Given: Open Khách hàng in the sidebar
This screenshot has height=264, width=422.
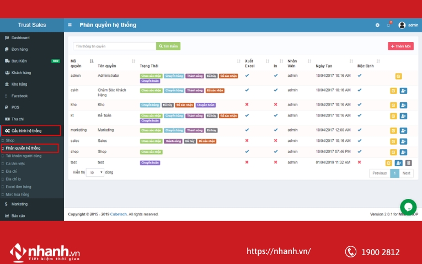Looking at the screenshot, I should click(32, 73).
